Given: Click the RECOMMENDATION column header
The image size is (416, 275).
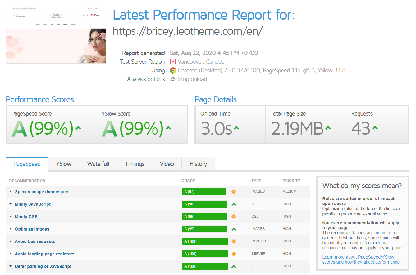Looking at the screenshot, I should coord(27,181).
